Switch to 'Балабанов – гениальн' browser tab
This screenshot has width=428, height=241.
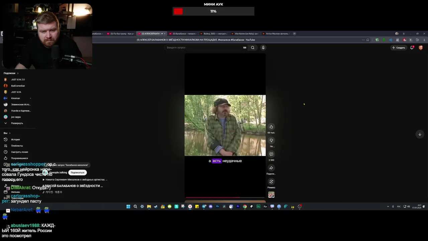[183, 33]
